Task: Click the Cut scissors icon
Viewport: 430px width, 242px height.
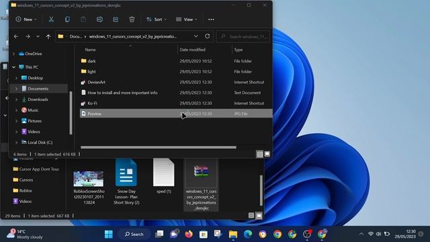Action: 51,19
